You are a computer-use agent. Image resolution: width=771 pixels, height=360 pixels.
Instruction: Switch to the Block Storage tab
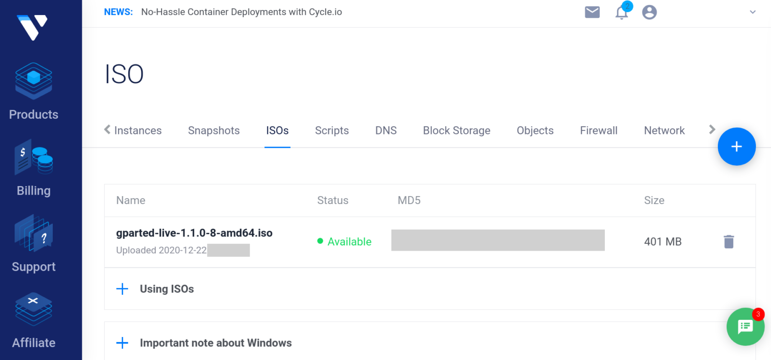[x=456, y=130]
